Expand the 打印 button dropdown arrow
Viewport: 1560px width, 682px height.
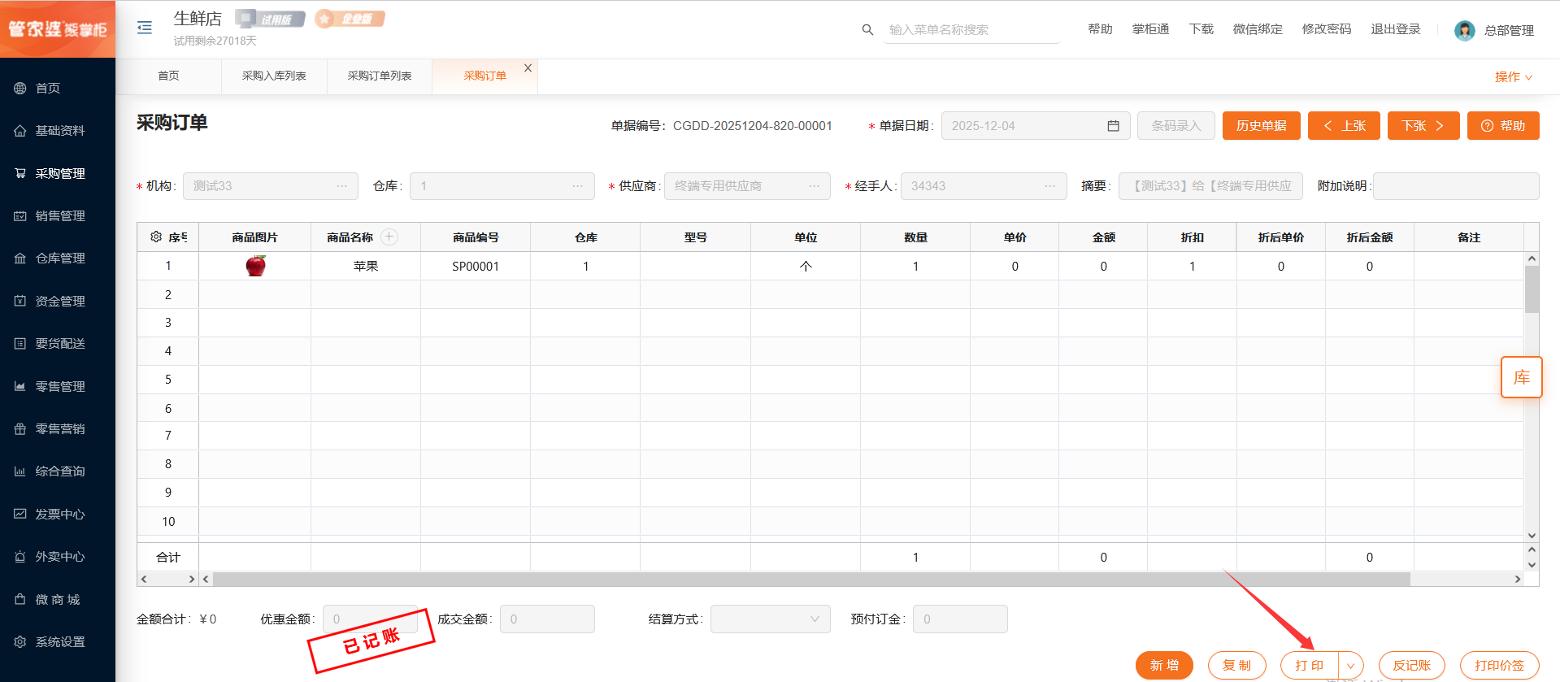point(1350,666)
